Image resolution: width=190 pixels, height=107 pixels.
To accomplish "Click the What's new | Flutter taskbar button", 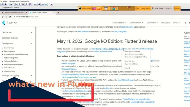I will pos(163,8).
